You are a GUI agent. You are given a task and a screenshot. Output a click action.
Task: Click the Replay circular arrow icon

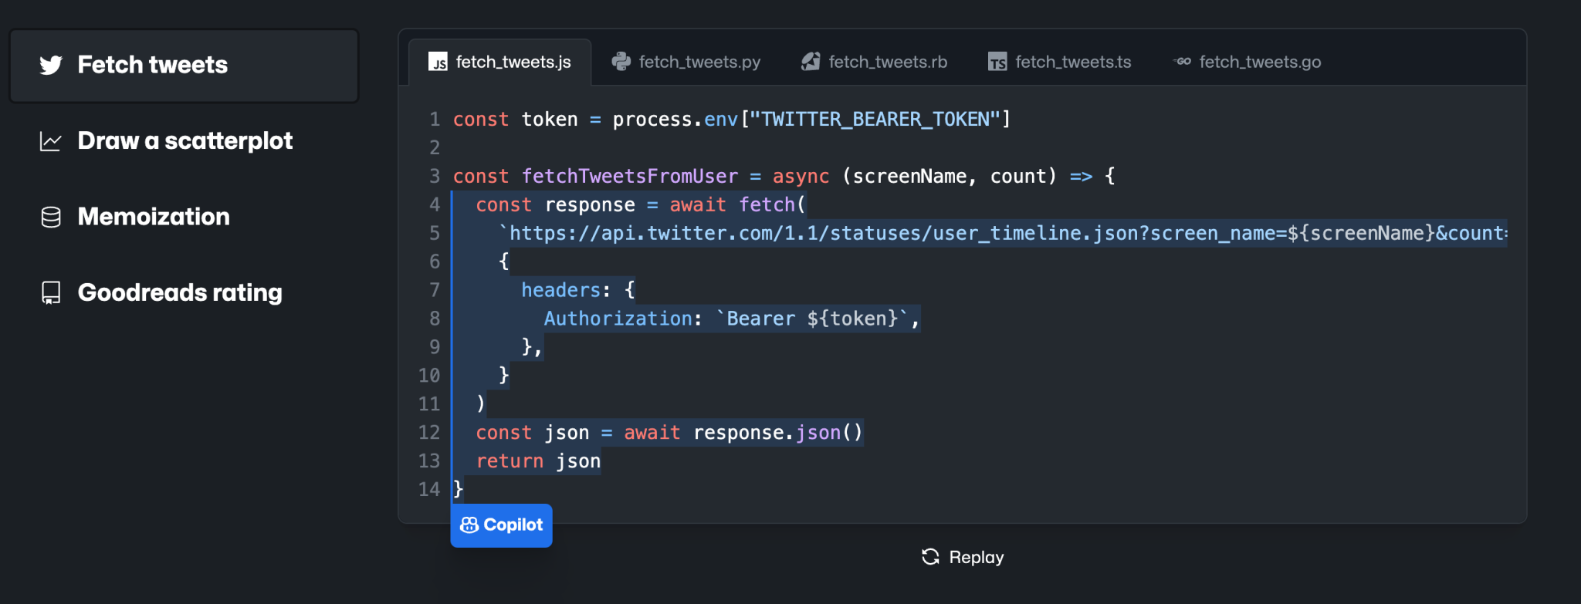pos(930,557)
